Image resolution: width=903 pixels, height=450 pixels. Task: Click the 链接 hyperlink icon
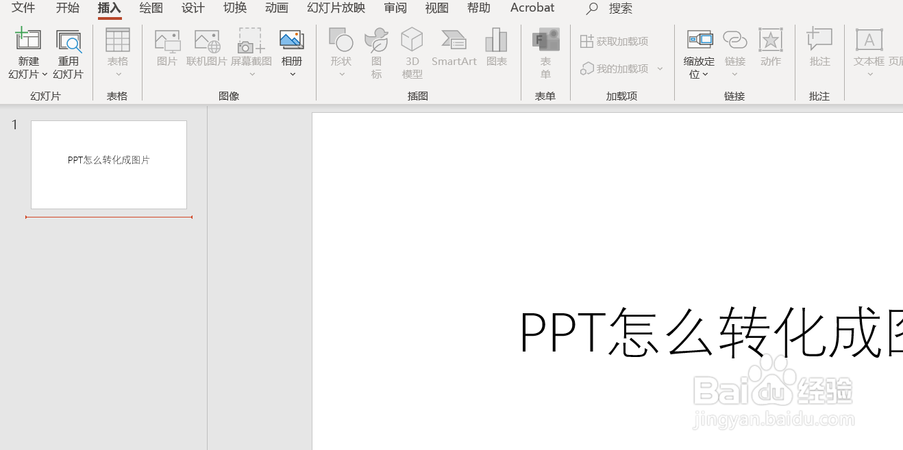[734, 40]
